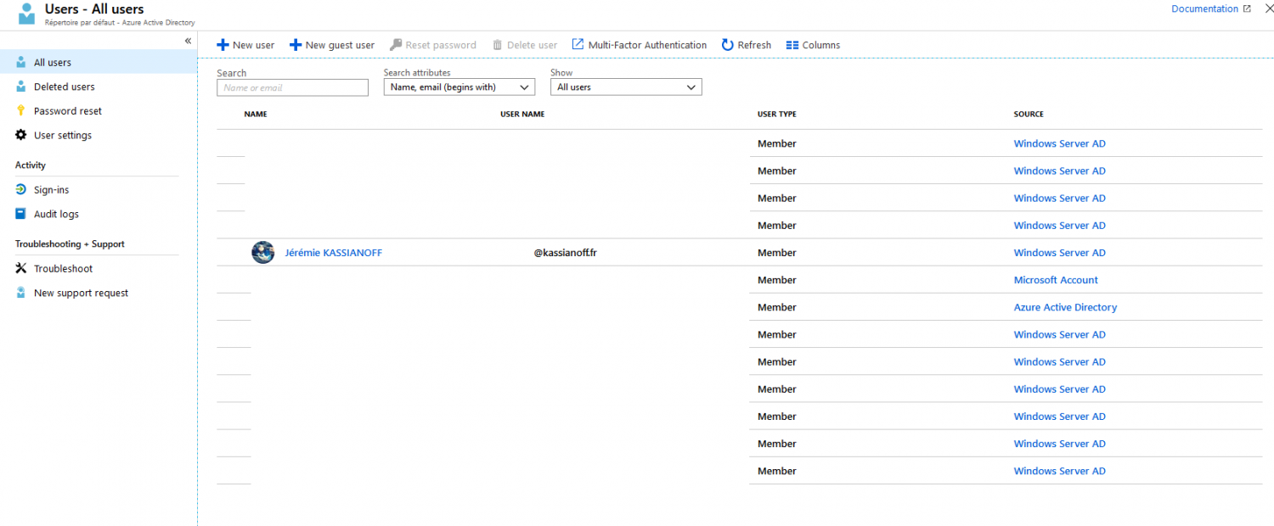Screen dimensions: 1274x526
Task: Click Jérémie KASSIANOFF's profile picture
Action: pos(263,253)
